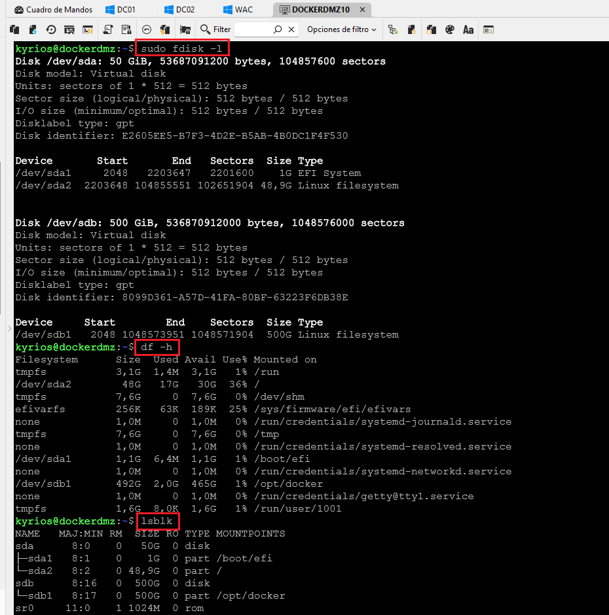The width and height of the screenshot is (609, 615).
Task: Click the '/boot/efi' mount point in df output
Action: pyautogui.click(x=282, y=459)
